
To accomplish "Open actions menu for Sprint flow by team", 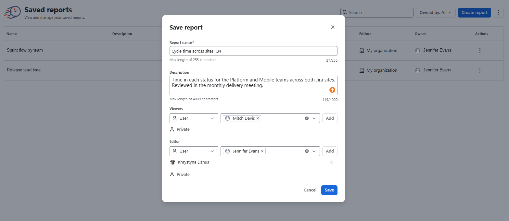I will 480,50.
